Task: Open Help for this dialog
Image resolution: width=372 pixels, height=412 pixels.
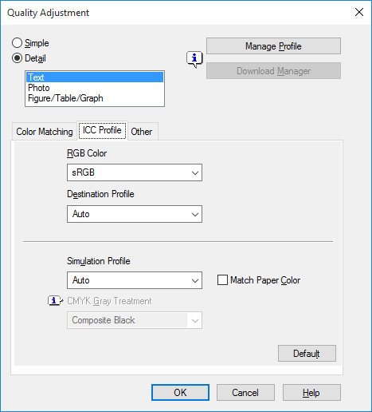Action: (x=311, y=392)
